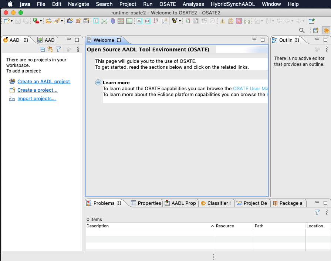Switch to the Properties tab
This screenshot has width=331, height=261.
point(146,203)
